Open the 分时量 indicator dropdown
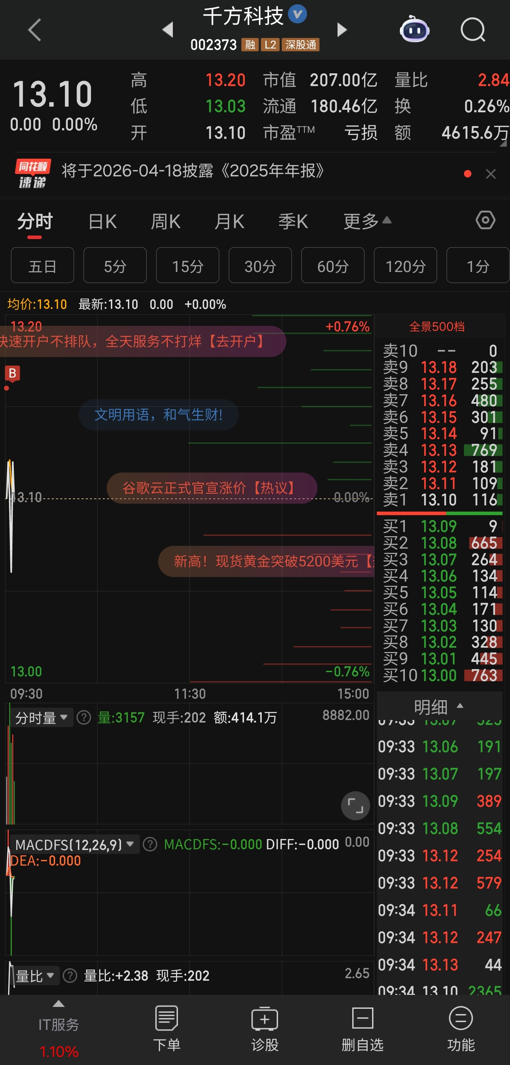 pyautogui.click(x=42, y=718)
